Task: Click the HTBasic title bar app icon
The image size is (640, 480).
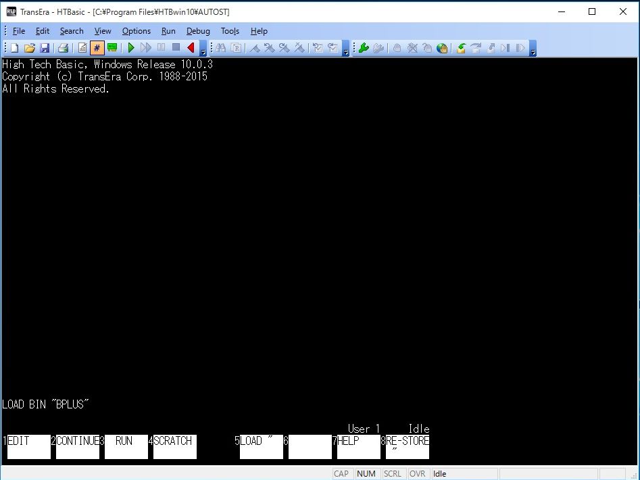Action: pyautogui.click(x=11, y=11)
